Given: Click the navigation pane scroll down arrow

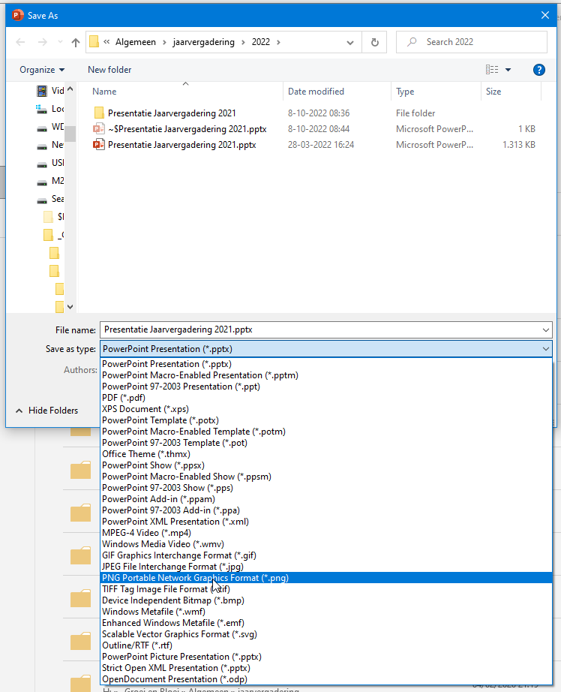Looking at the screenshot, I should [70, 306].
